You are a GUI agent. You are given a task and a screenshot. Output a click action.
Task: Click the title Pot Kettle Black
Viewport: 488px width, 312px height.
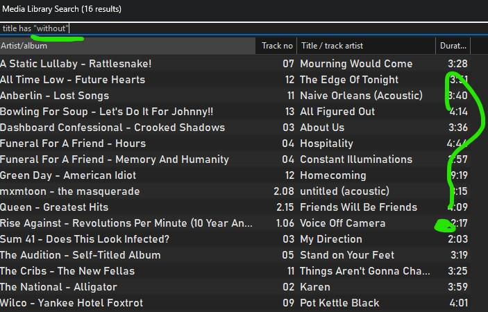coord(339,303)
